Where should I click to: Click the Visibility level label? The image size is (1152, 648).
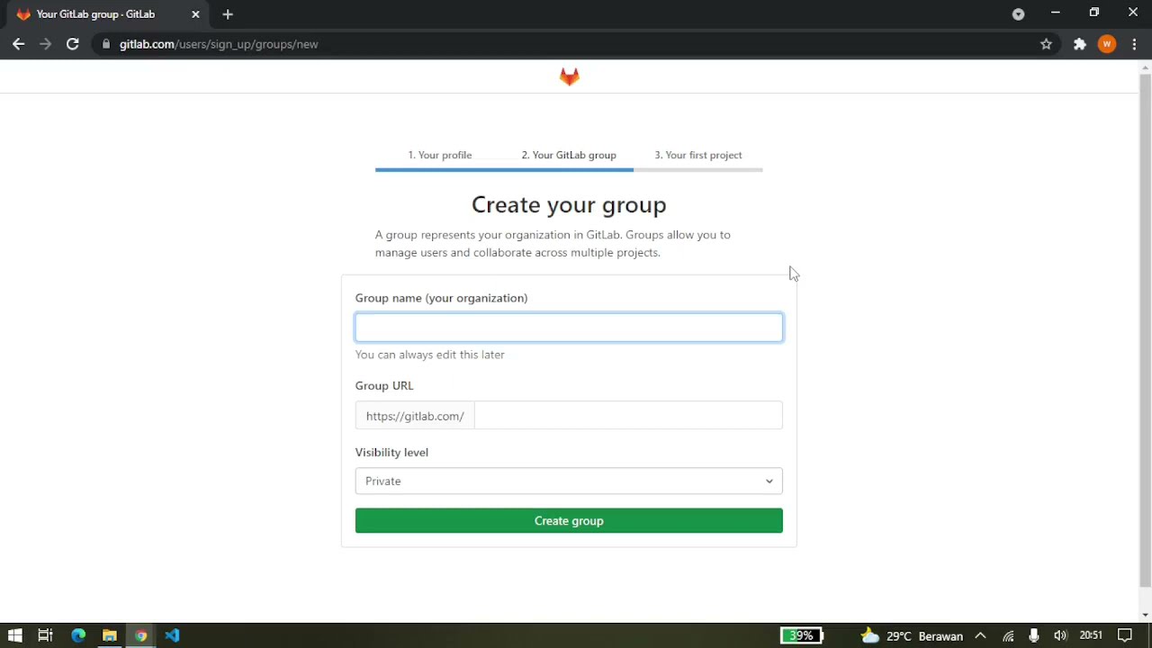(391, 452)
